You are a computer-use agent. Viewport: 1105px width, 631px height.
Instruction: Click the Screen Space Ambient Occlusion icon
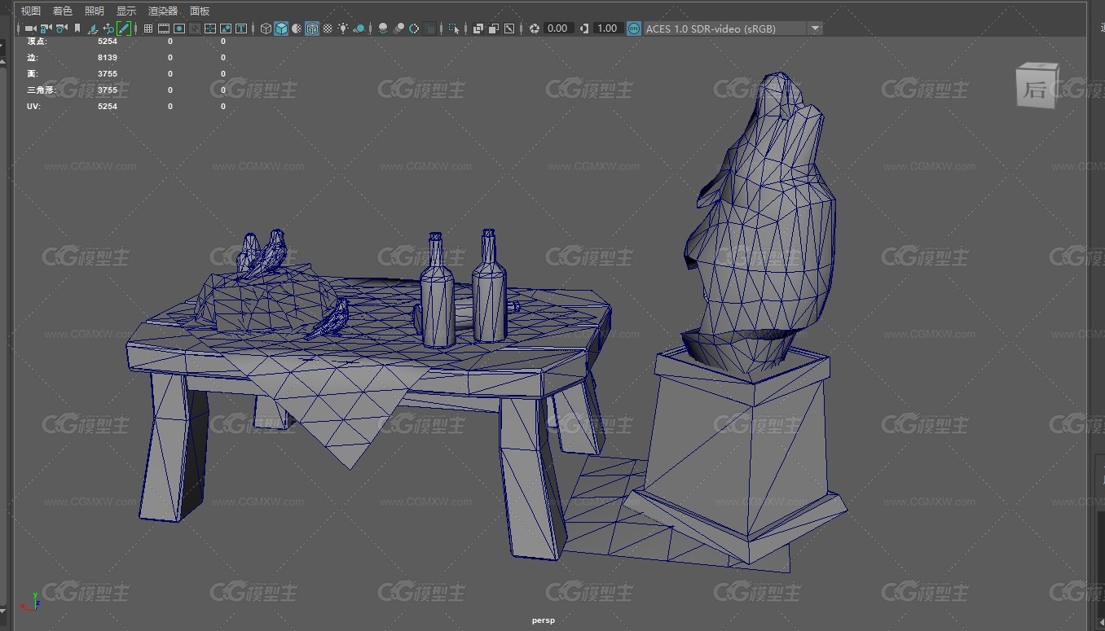pyautogui.click(x=383, y=28)
